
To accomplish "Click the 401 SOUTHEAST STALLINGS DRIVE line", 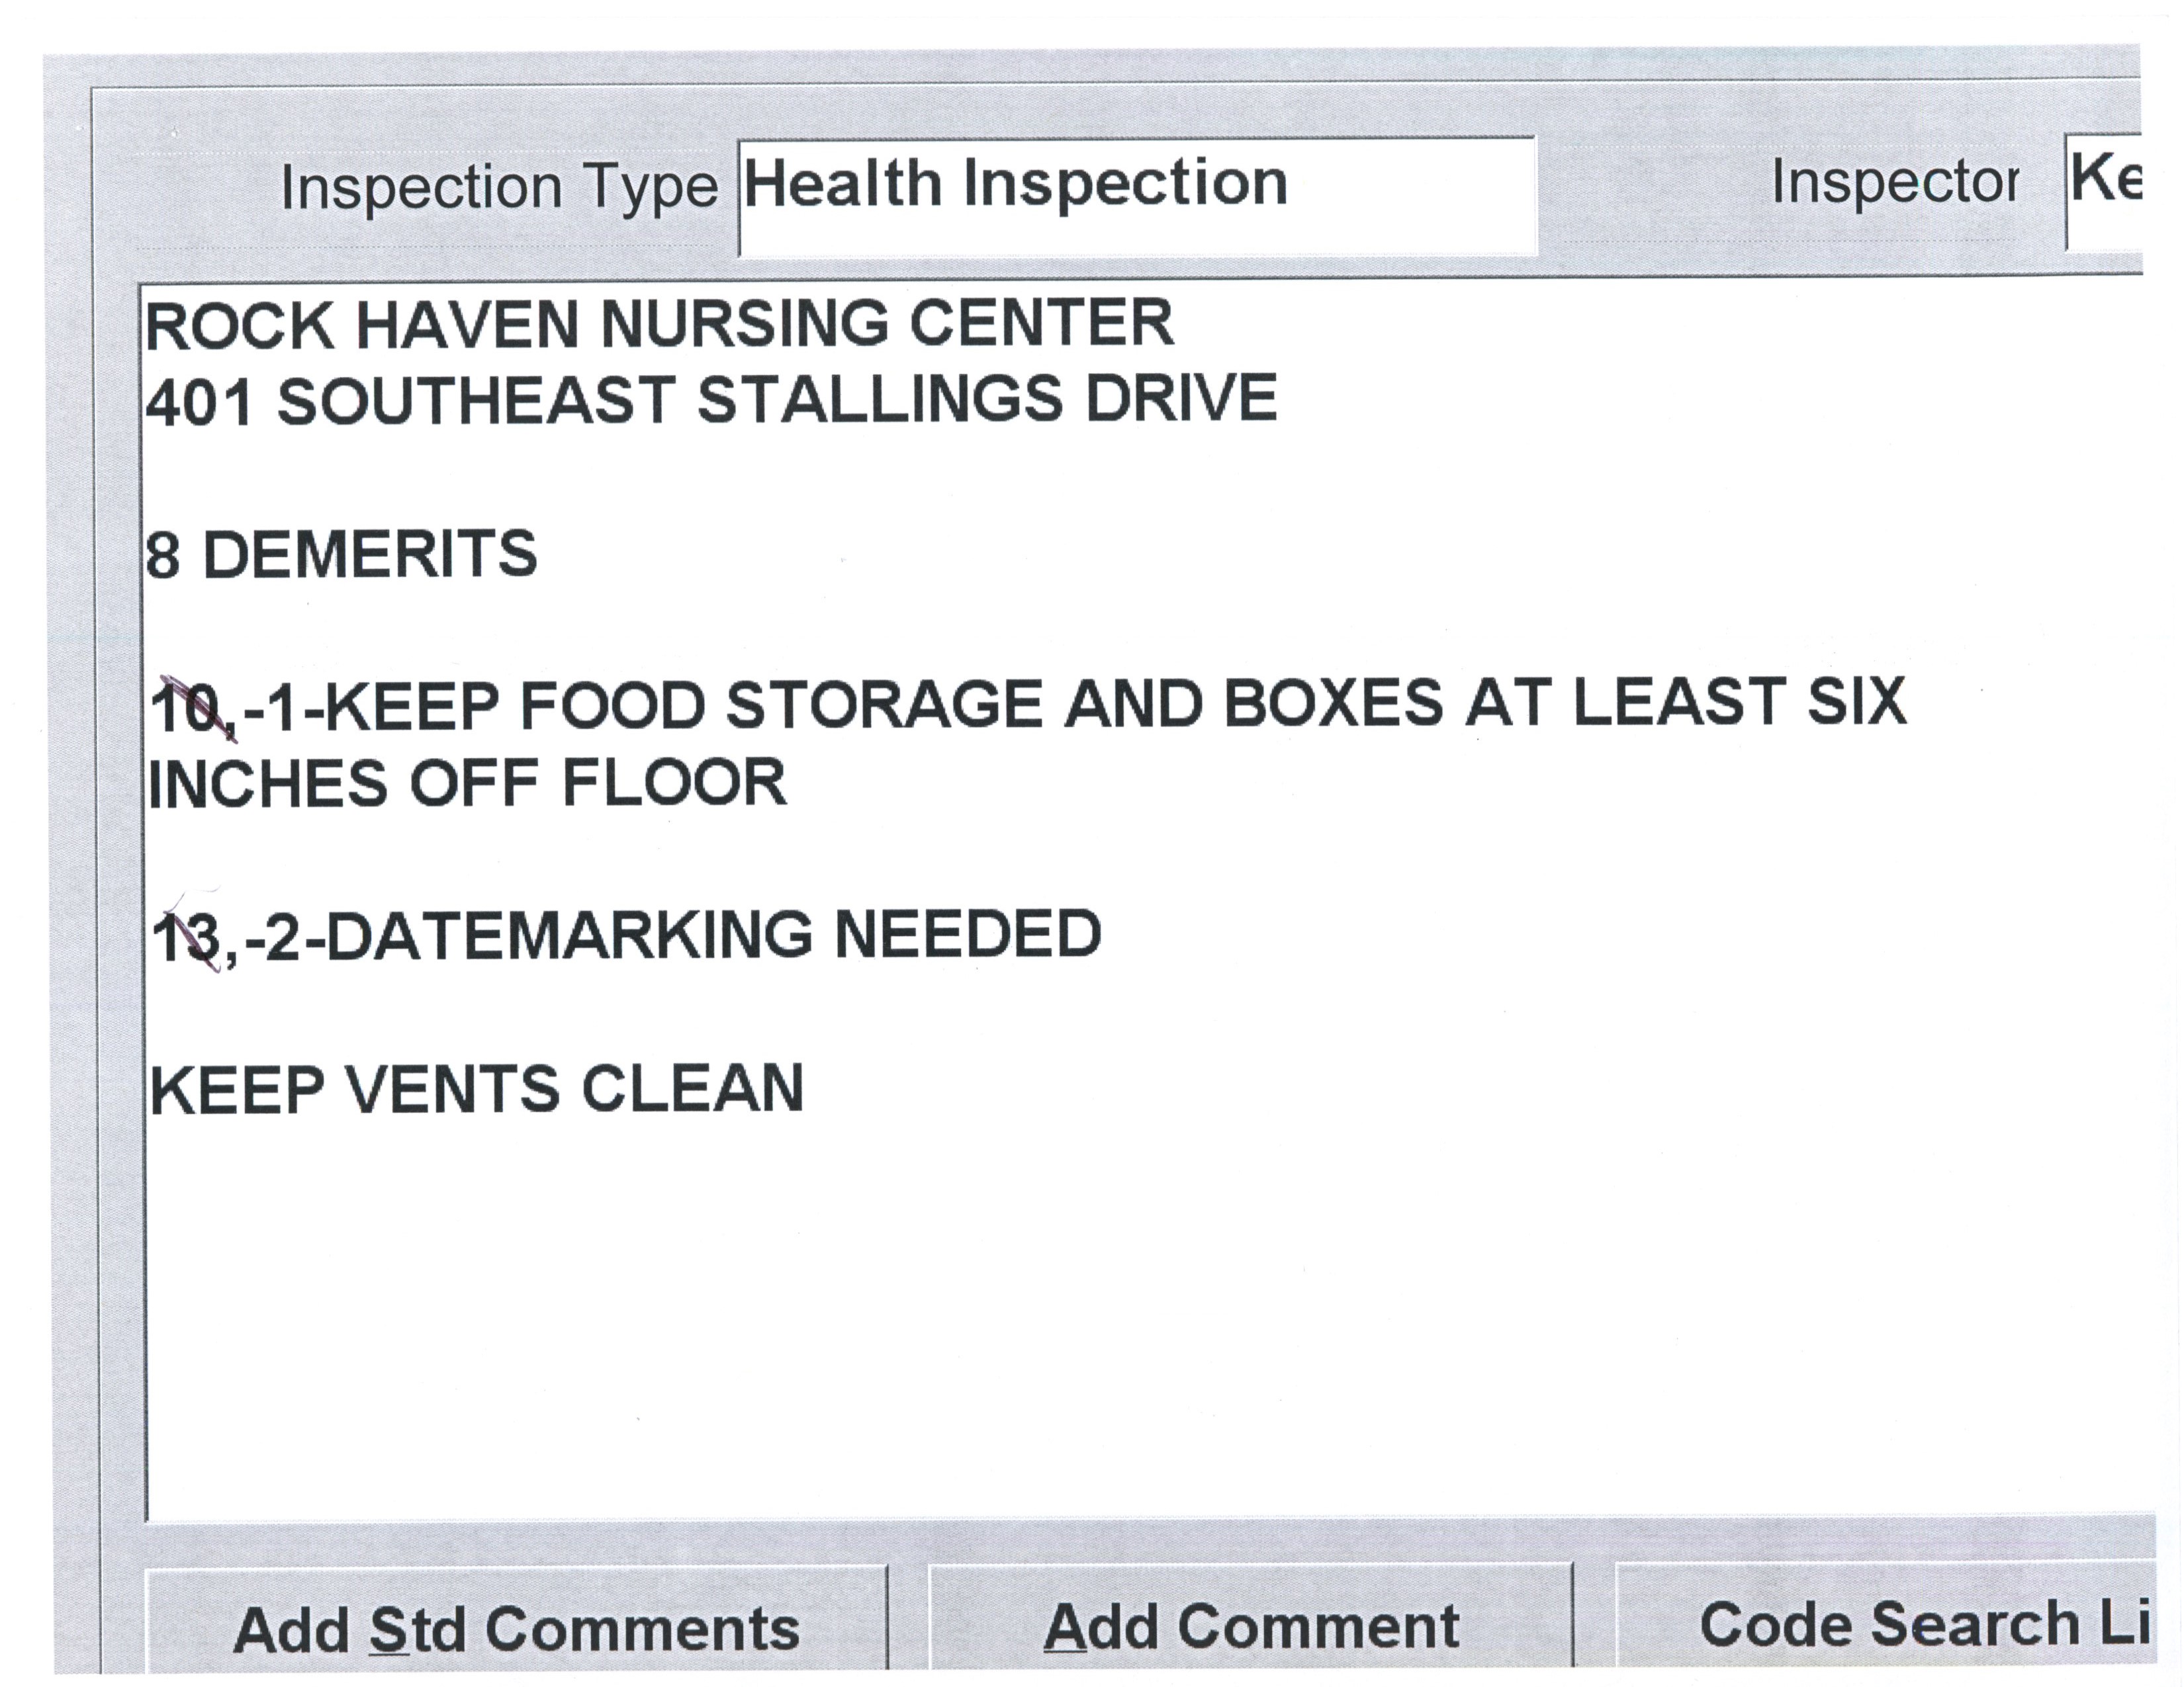I will point(711,400).
